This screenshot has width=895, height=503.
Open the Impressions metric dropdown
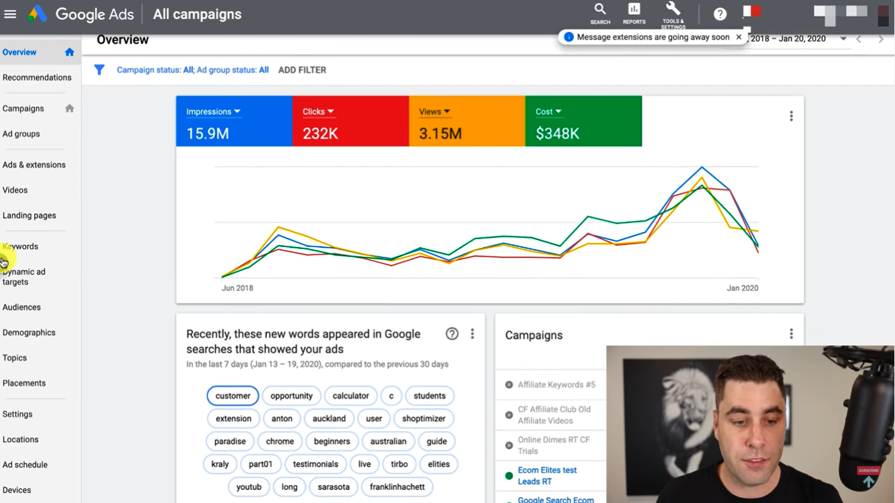(213, 111)
